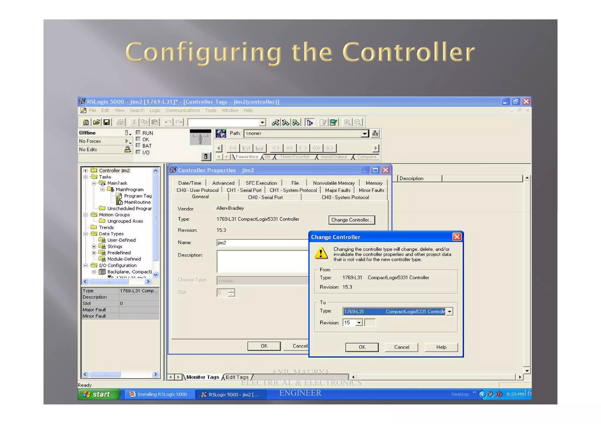Open the To Type controller dropdown
This screenshot has height=424, width=601.
(449, 311)
